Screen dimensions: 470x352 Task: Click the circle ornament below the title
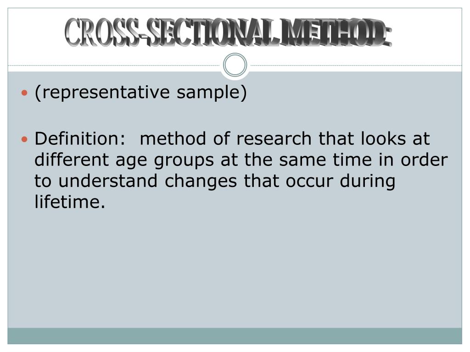click(x=235, y=65)
